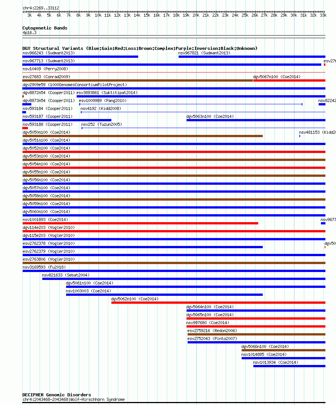Open the dgv5064n100 (Coe2014) label
The width and height of the screenshot is (336, 405).
pos(210,307)
